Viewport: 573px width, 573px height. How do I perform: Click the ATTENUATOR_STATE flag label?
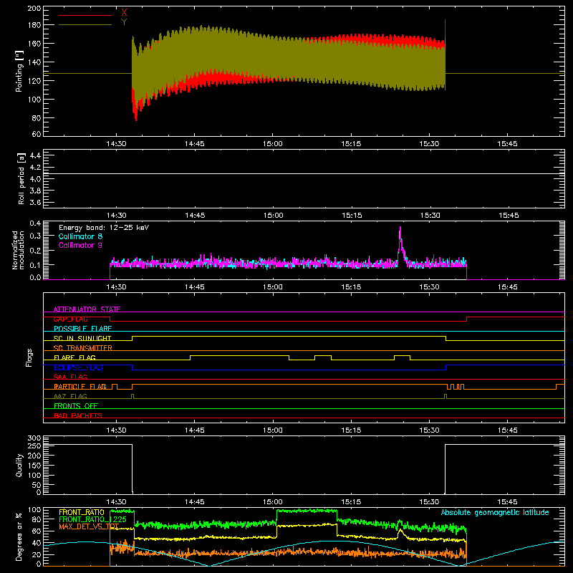tap(87, 309)
